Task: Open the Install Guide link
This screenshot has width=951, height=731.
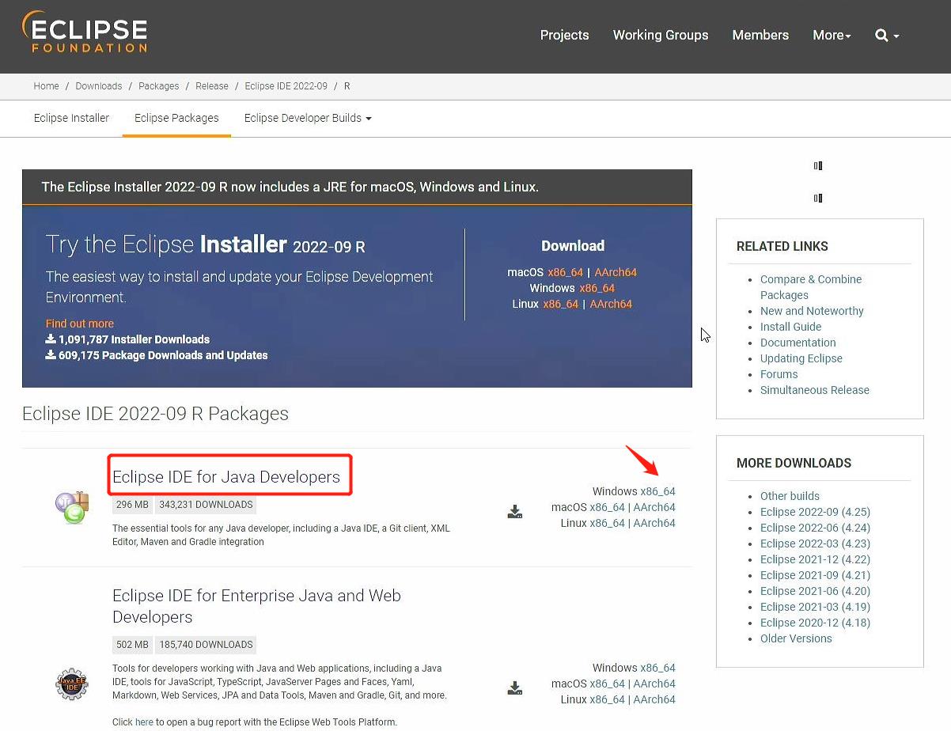Action: [790, 327]
